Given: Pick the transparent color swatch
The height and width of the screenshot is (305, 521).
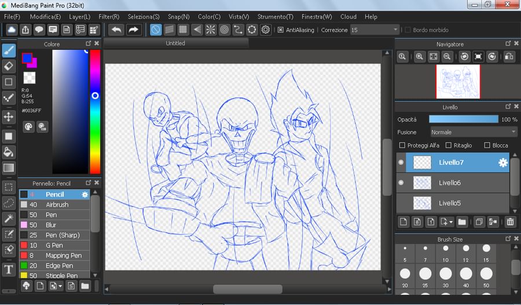Looking at the screenshot, I should click(30, 78).
